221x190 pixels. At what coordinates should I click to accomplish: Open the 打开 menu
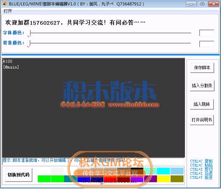coord(8,11)
